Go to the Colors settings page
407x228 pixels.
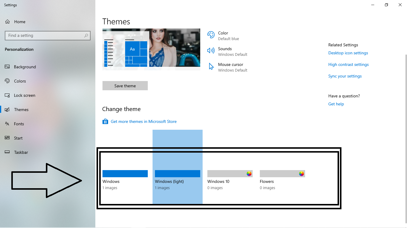(48, 81)
